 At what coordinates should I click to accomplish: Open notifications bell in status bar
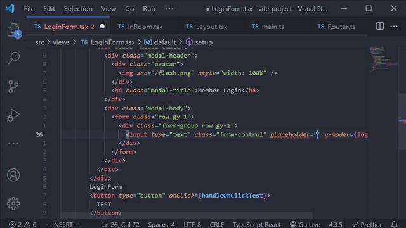(395, 224)
